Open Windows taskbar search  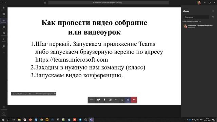[8, 120]
